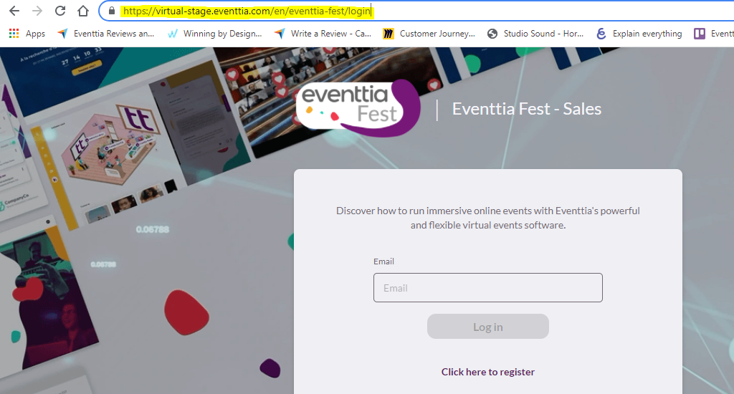Viewport: 734px width, 394px height.
Task: Reload the current page
Action: point(60,11)
